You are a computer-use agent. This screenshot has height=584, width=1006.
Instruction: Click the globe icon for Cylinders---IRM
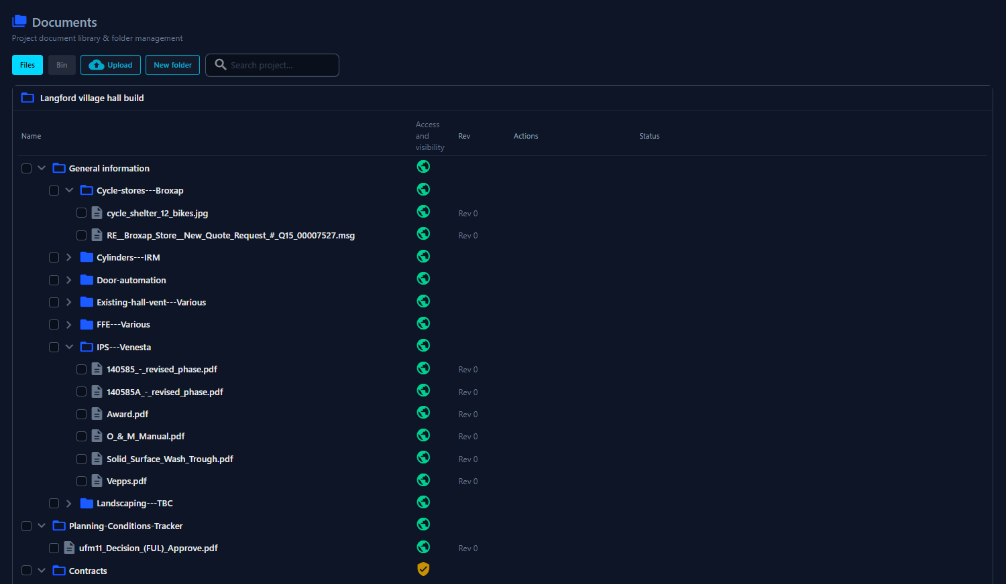point(423,256)
